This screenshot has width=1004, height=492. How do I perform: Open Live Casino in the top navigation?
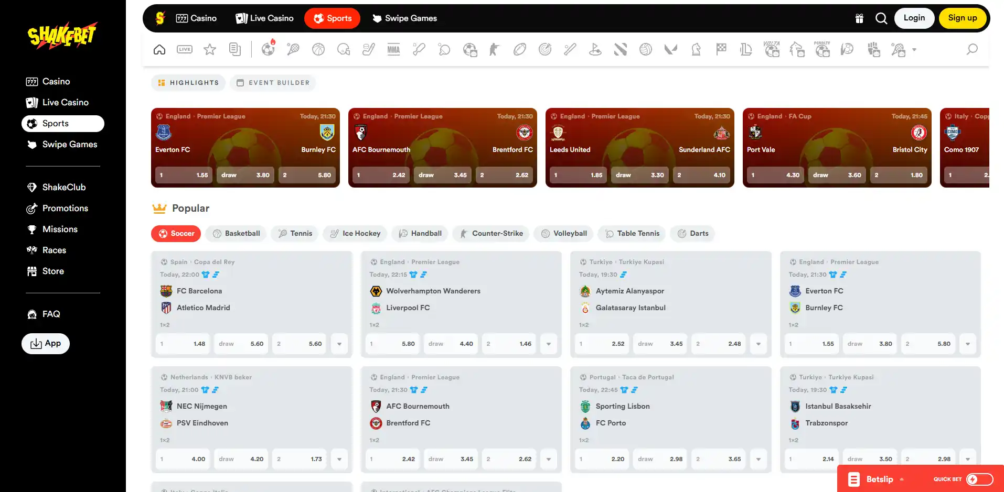click(264, 18)
